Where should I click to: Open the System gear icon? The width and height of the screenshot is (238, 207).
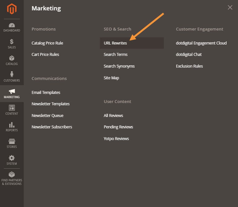pos(12,158)
